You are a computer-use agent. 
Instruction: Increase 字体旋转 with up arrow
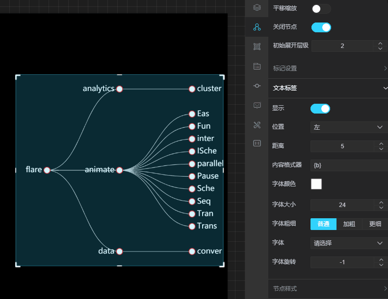381,259
